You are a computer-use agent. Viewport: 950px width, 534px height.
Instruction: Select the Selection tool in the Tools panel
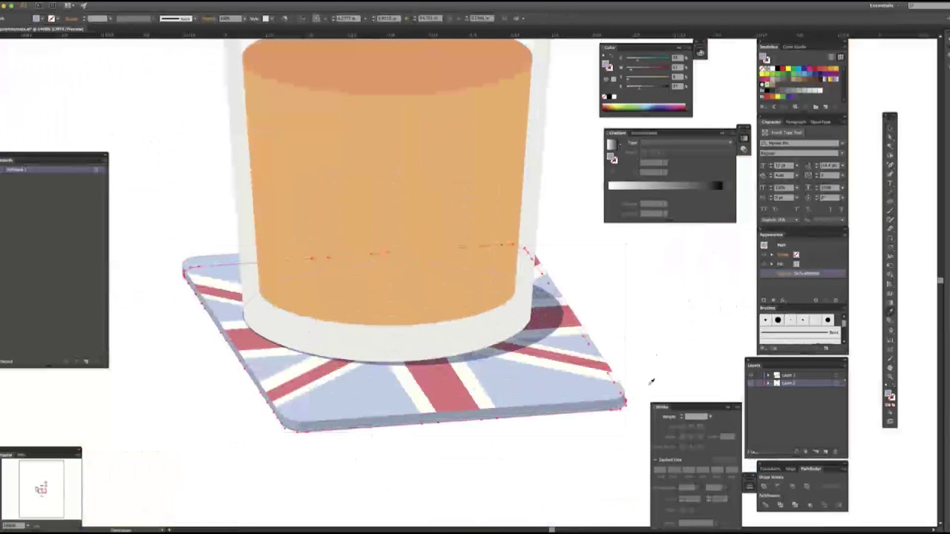click(x=890, y=128)
